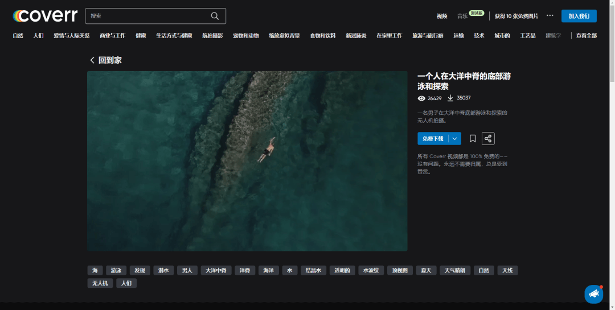Click the search magnifier icon

[x=215, y=16]
